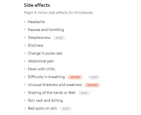Click the Side effects heading
This screenshot has height=115, width=141.
(37, 5)
